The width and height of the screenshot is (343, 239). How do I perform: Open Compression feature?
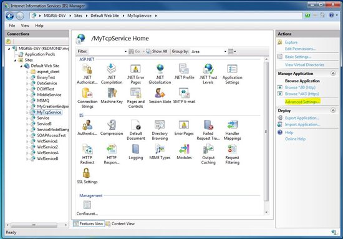click(112, 127)
